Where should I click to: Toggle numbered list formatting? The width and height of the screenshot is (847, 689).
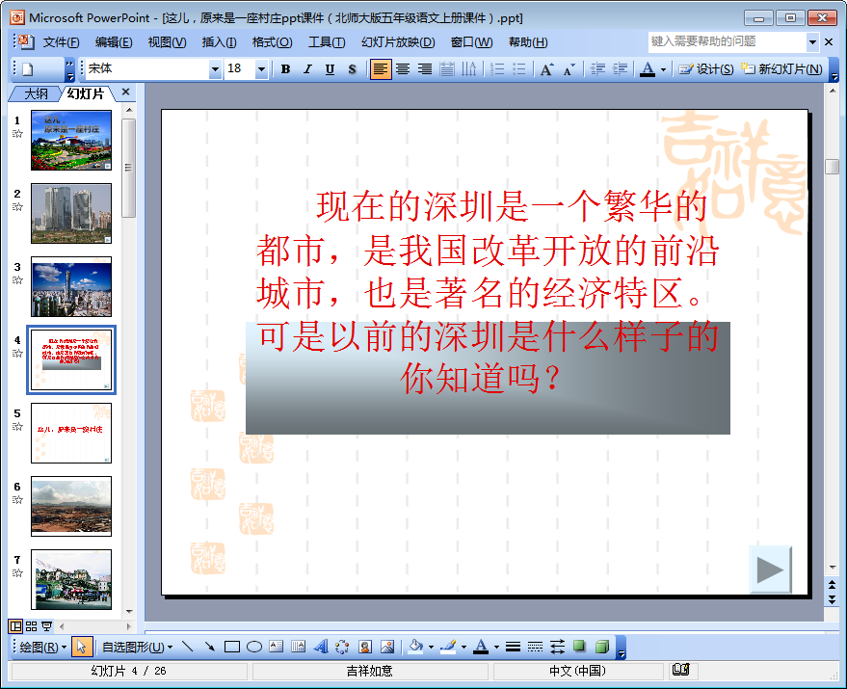497,69
